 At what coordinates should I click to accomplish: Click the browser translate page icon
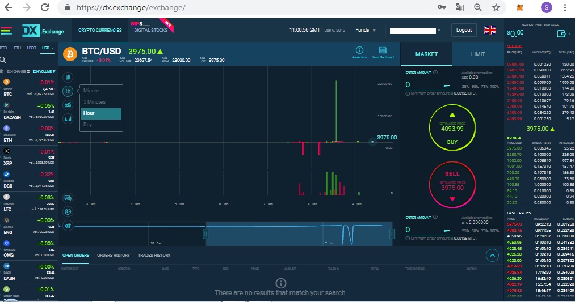459,7
